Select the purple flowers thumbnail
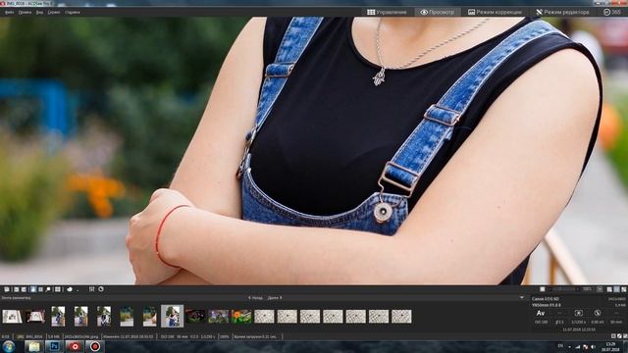Image resolution: width=628 pixels, height=353 pixels. (218, 316)
